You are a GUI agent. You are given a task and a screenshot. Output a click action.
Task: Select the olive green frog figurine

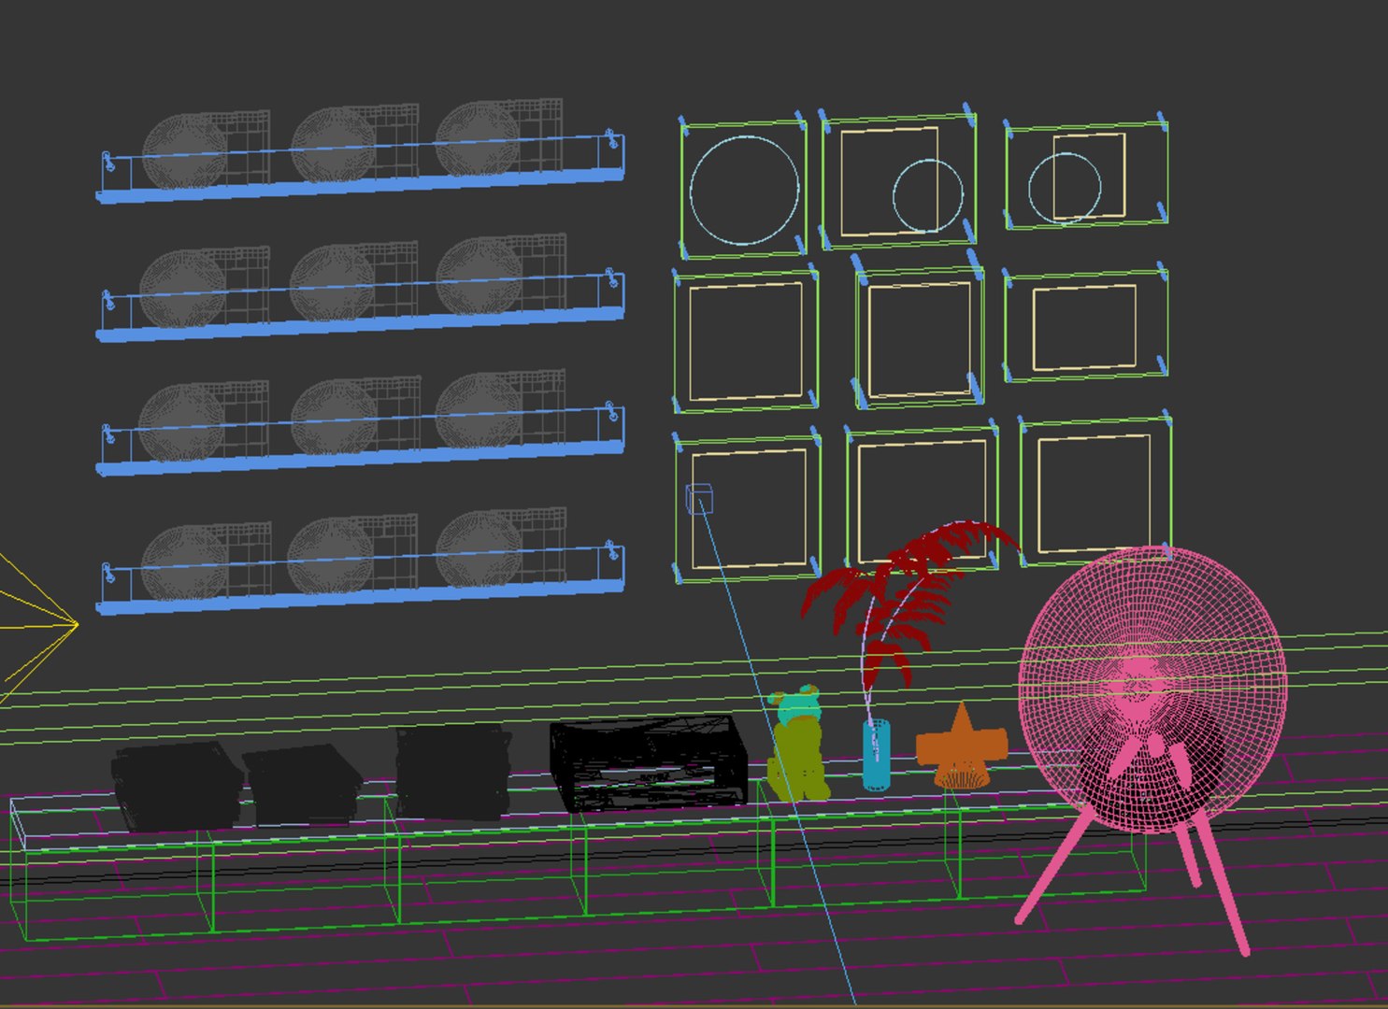click(797, 745)
